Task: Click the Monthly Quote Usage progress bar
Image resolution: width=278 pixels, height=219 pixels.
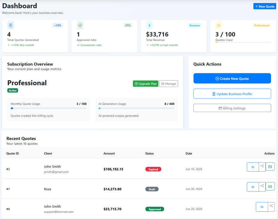Action: pos(49,108)
